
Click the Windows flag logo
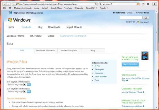[10, 20]
